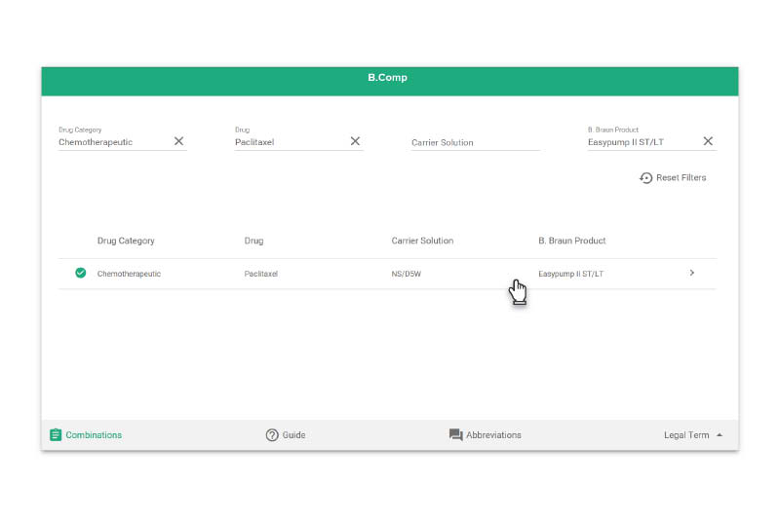Viewport: 780px width, 520px height.
Task: Click the Combinations clipboard icon
Action: (56, 435)
